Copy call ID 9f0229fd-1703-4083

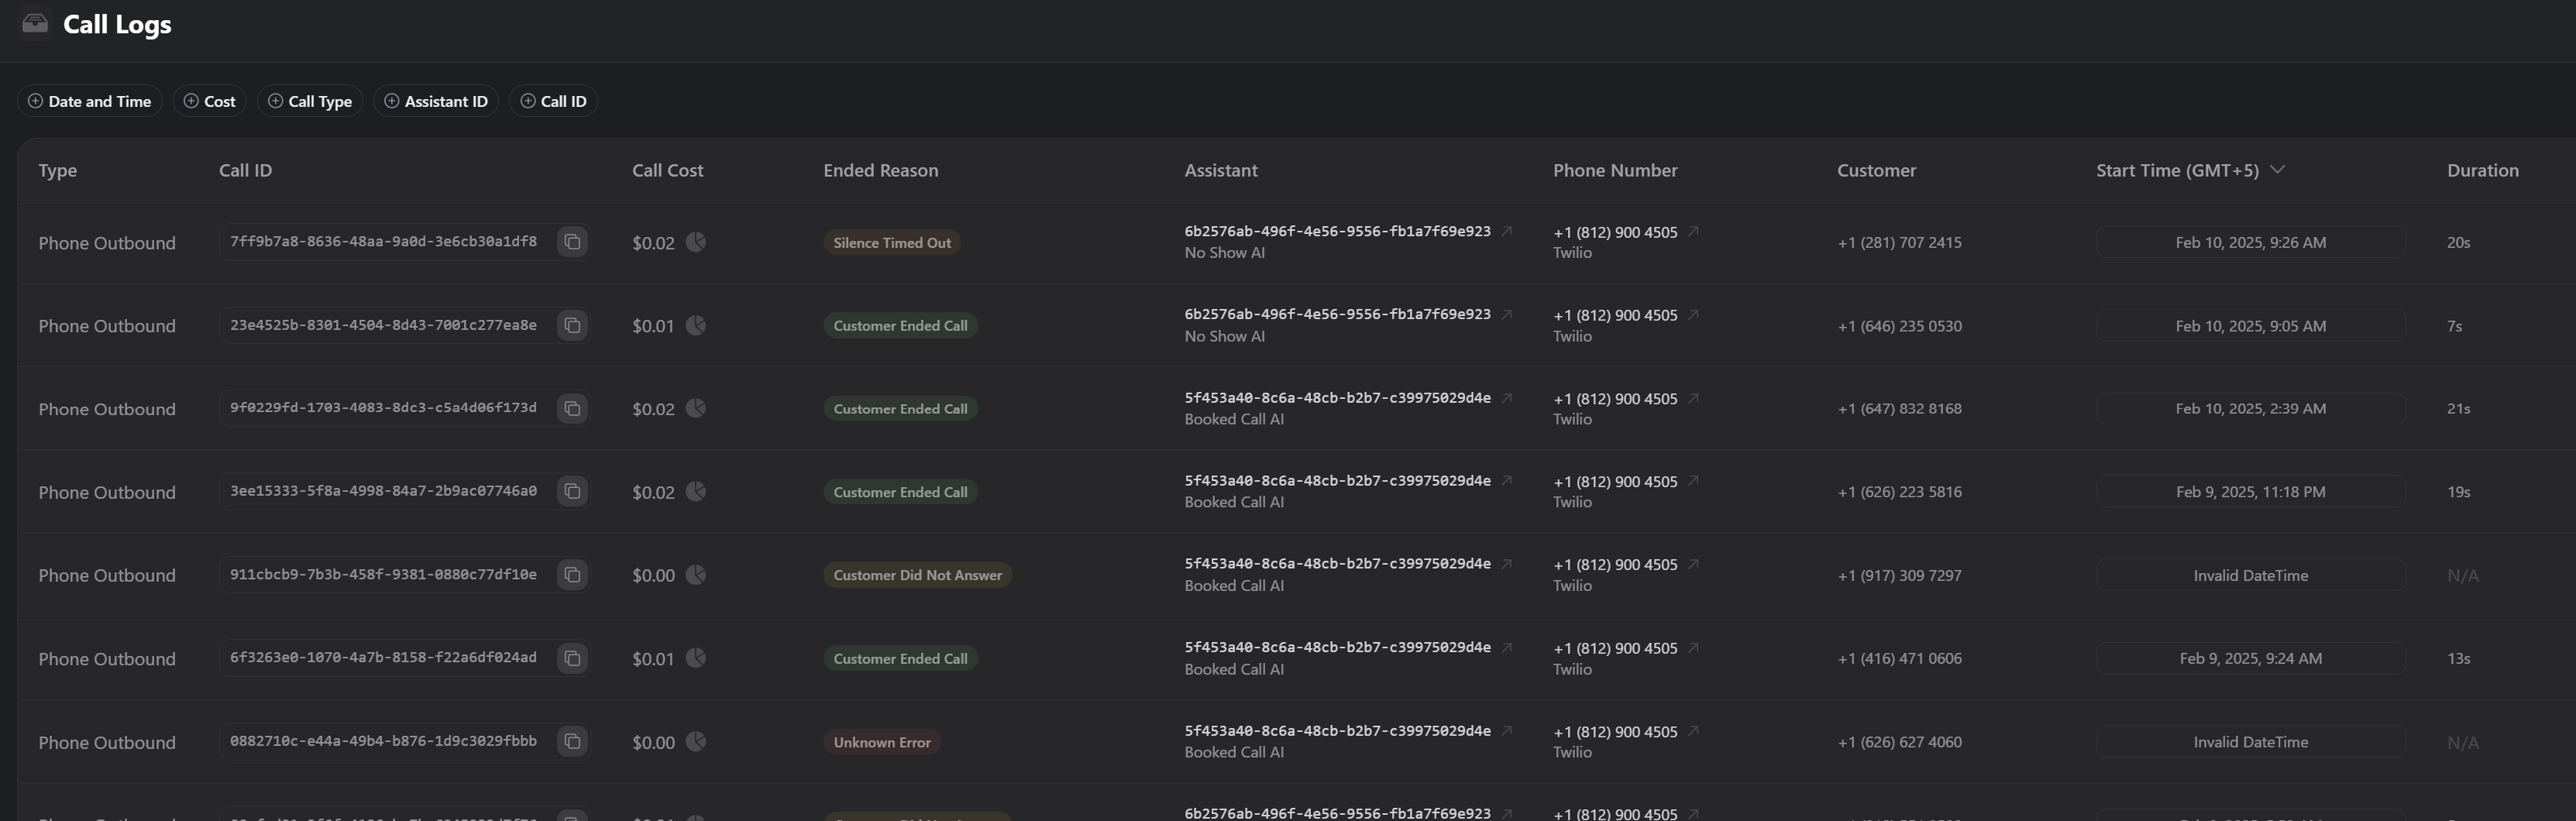(x=572, y=409)
